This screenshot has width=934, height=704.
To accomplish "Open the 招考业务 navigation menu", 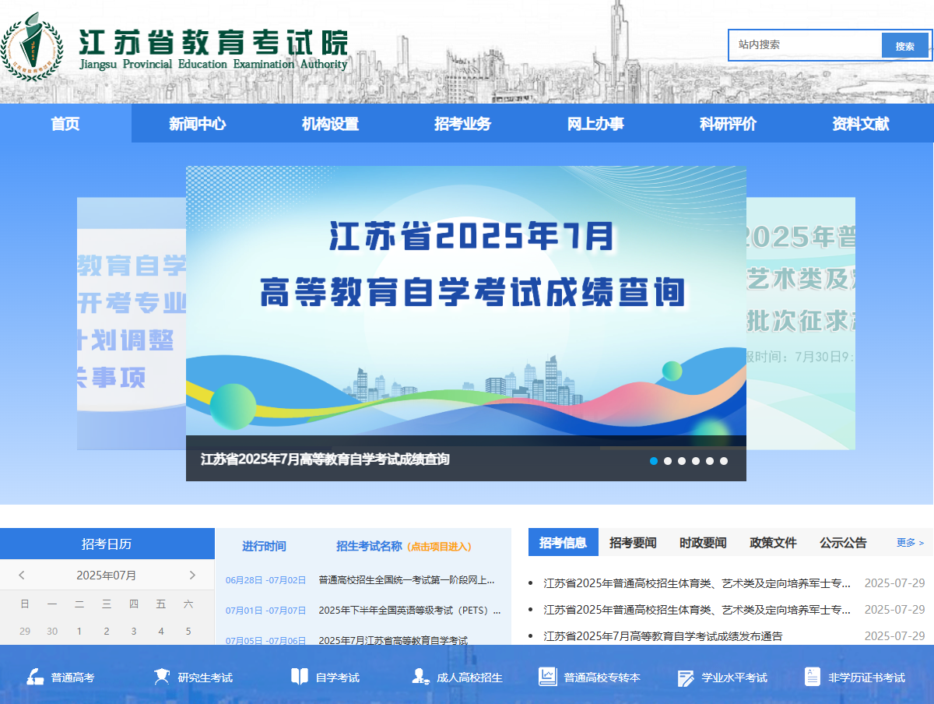I will point(463,124).
